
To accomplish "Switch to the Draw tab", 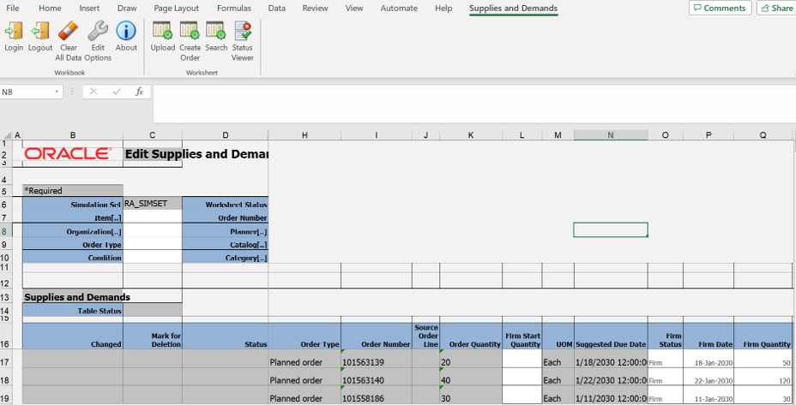I will (127, 8).
